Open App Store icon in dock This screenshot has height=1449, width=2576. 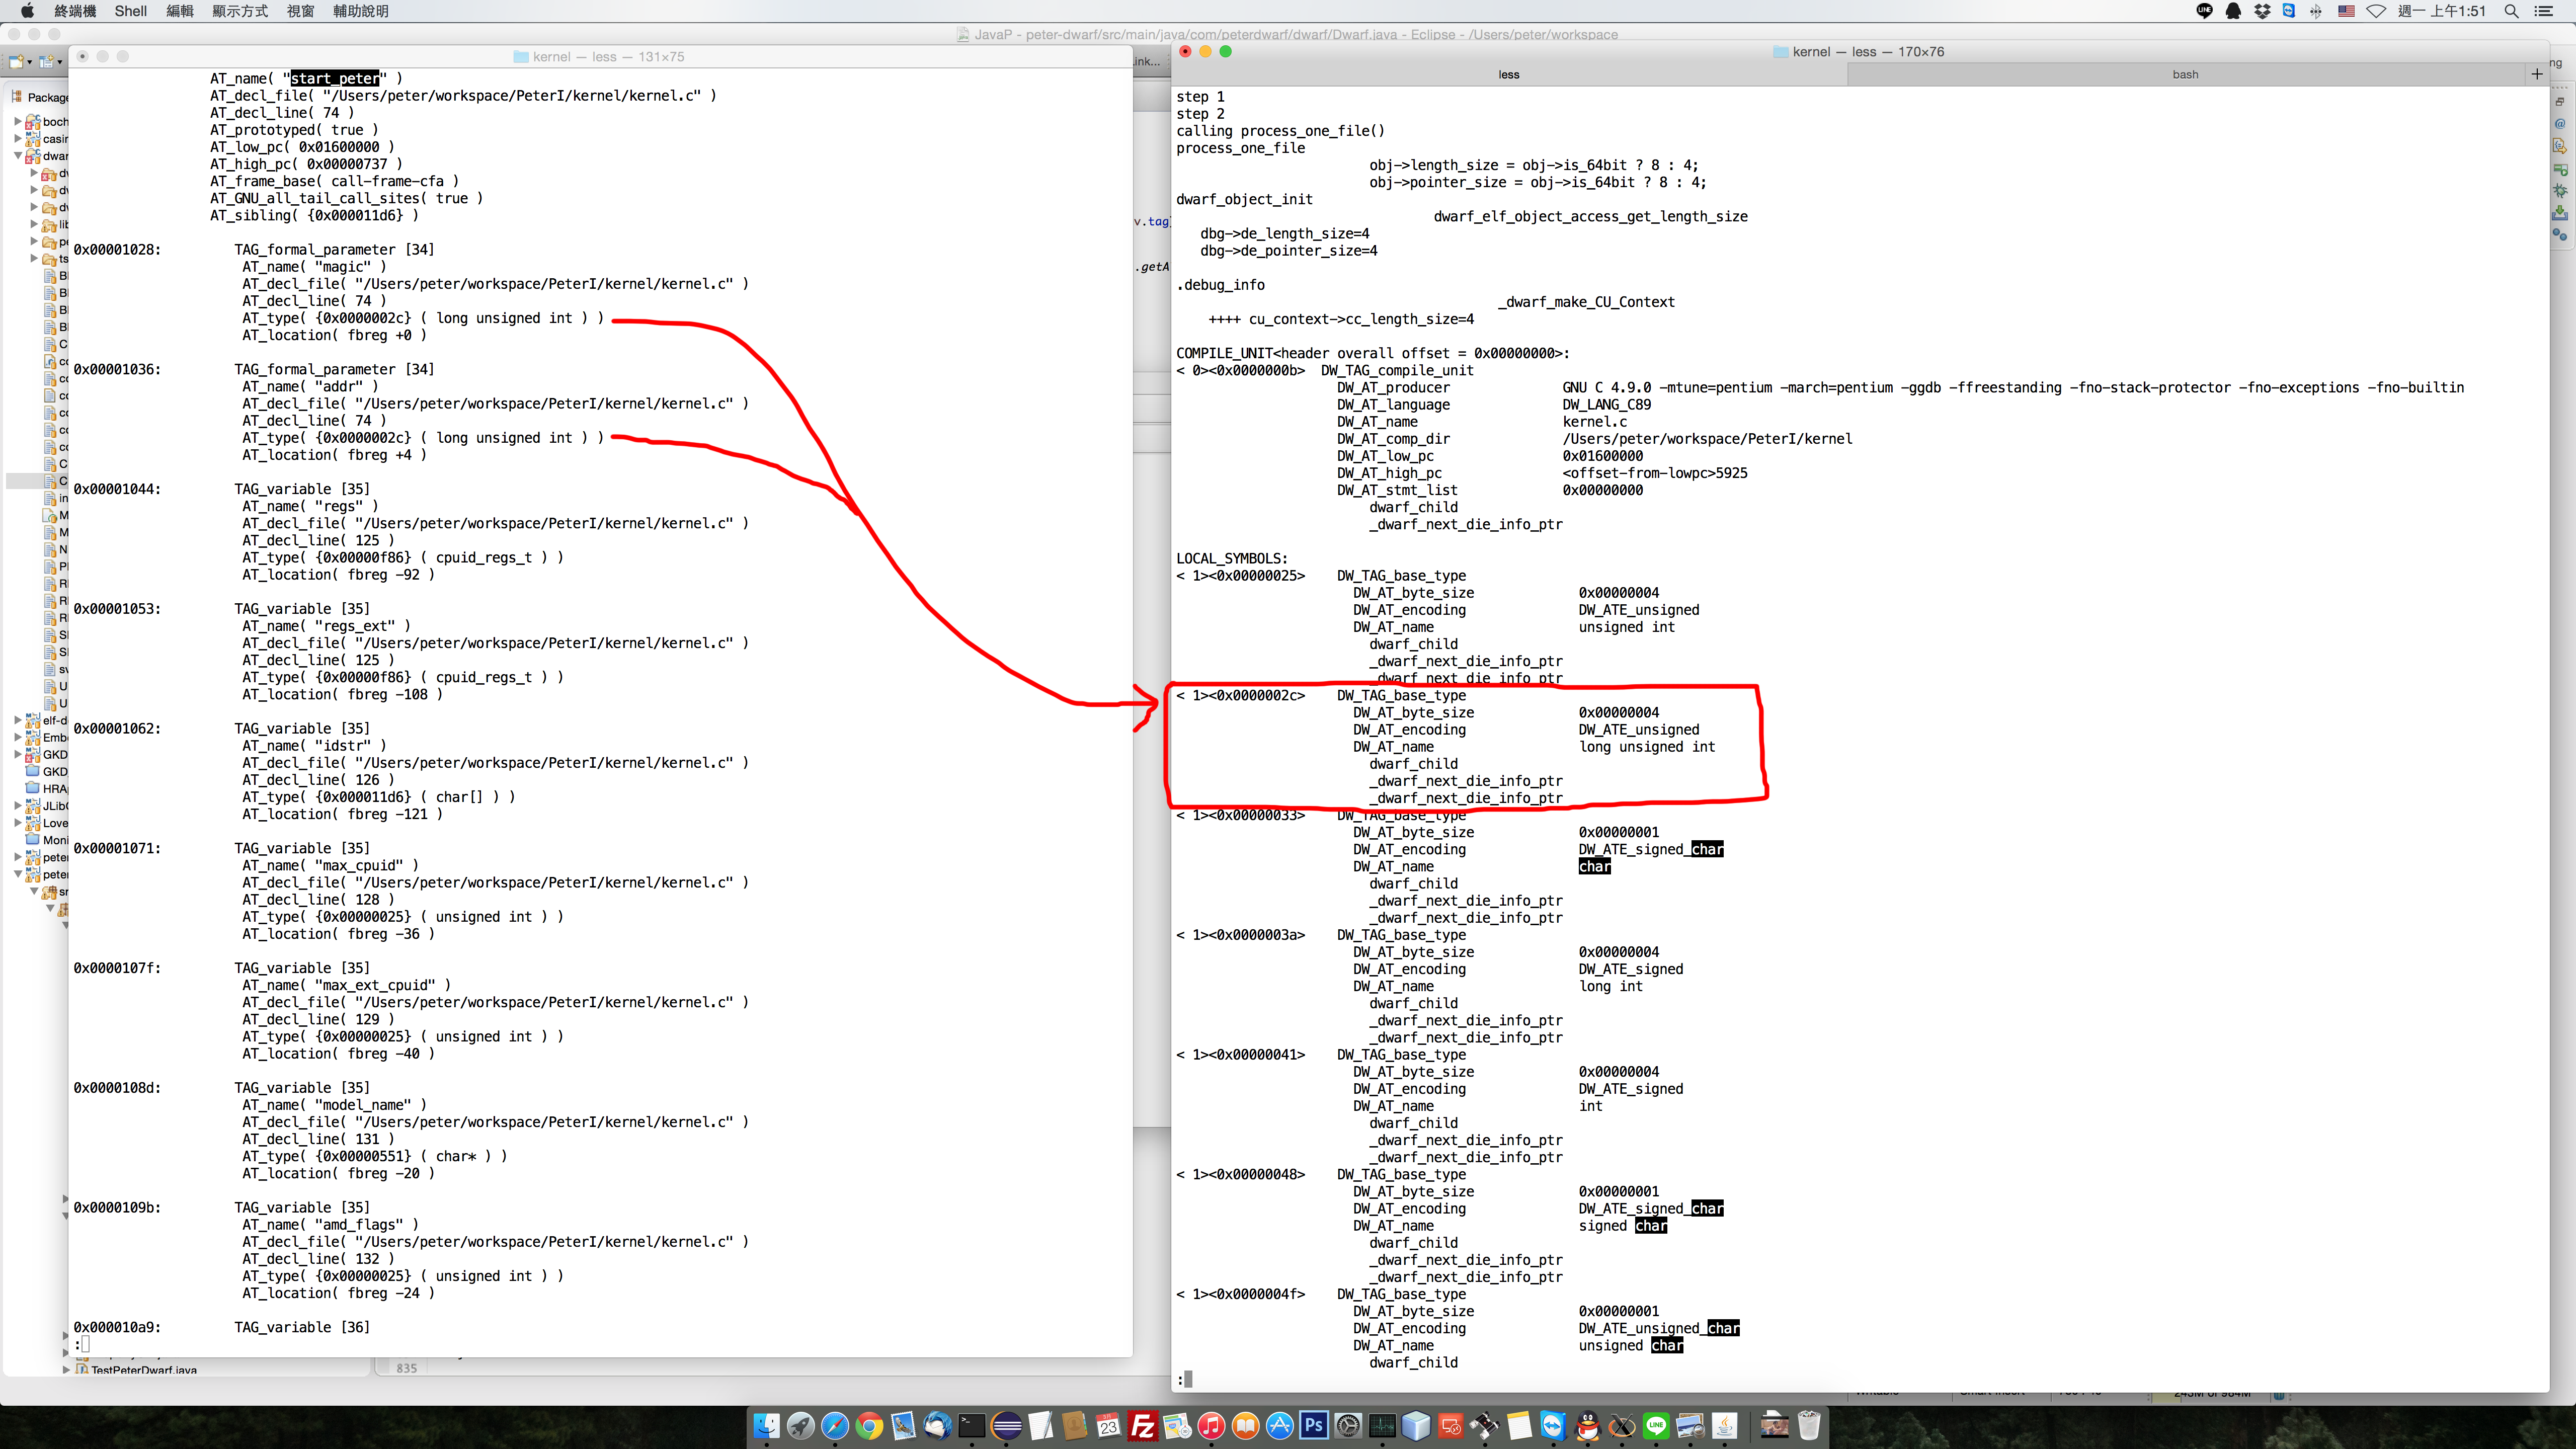1279,1425
